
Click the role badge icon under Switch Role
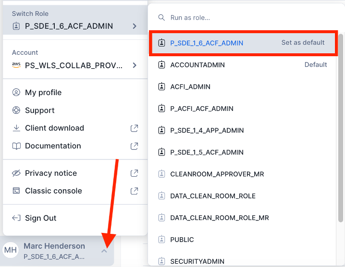click(16, 26)
